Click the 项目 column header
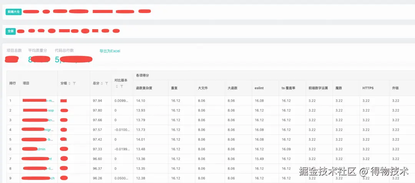The image size is (415, 183). 26,83
